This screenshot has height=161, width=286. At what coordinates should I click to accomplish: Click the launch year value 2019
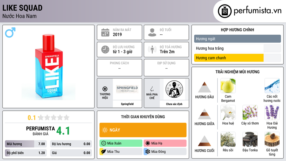point(117,34)
